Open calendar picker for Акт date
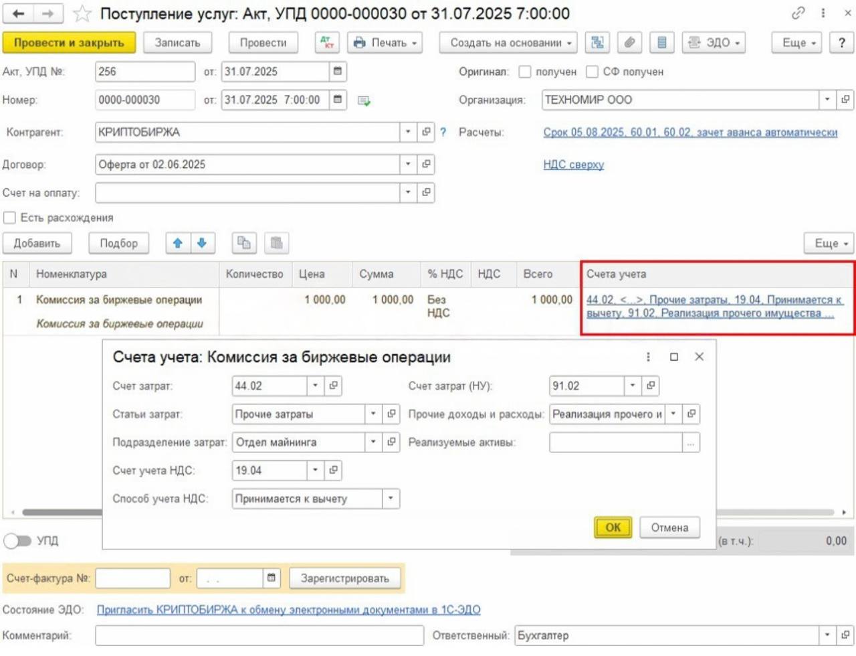856x656 pixels. 338,72
